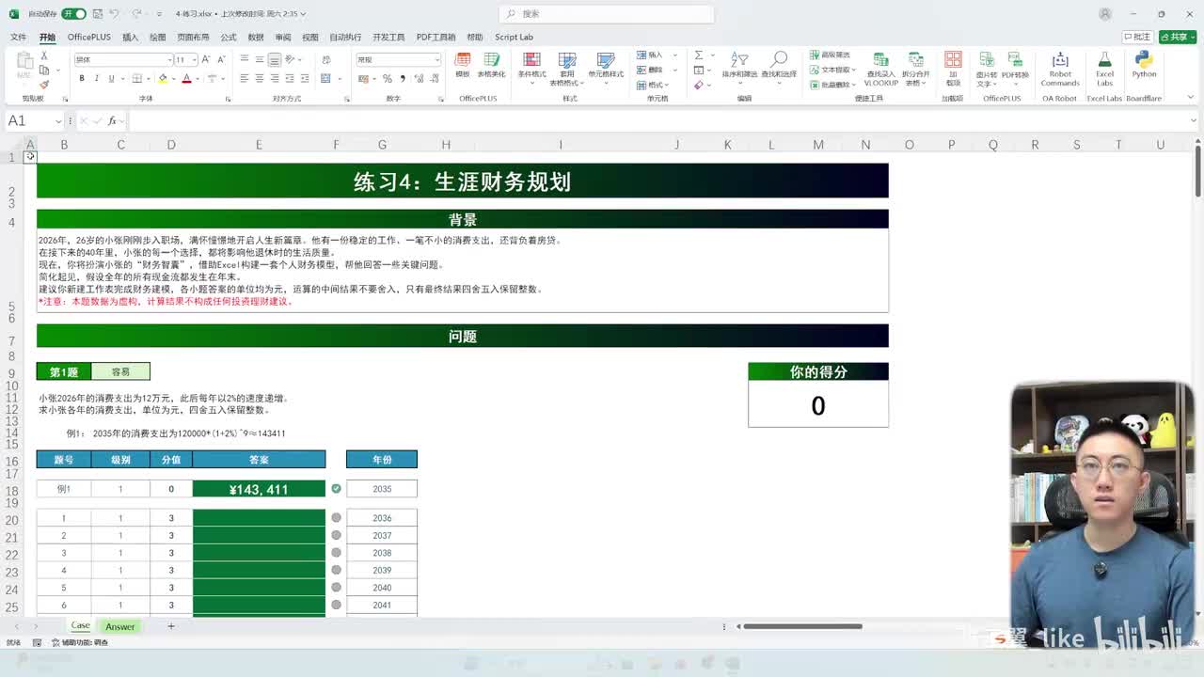This screenshot has width=1204, height=677.
Task: Switch to the OfficePLUS ribbon tab
Action: coord(88,37)
